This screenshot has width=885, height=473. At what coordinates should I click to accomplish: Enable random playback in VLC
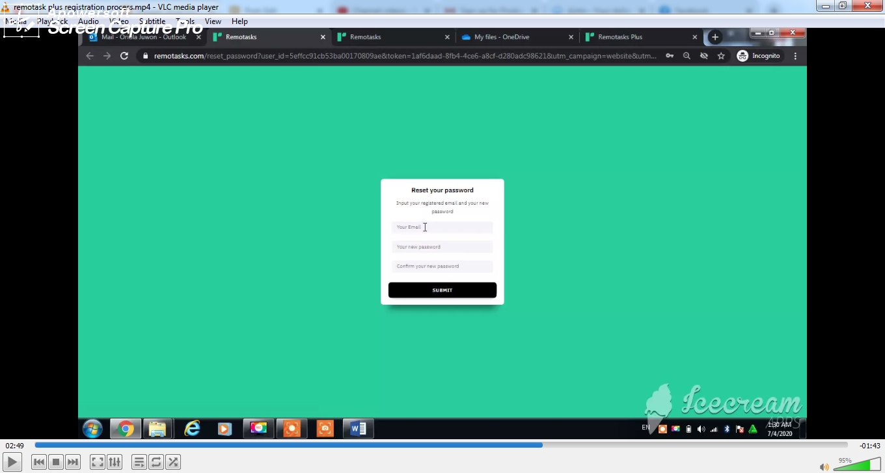pos(173,461)
